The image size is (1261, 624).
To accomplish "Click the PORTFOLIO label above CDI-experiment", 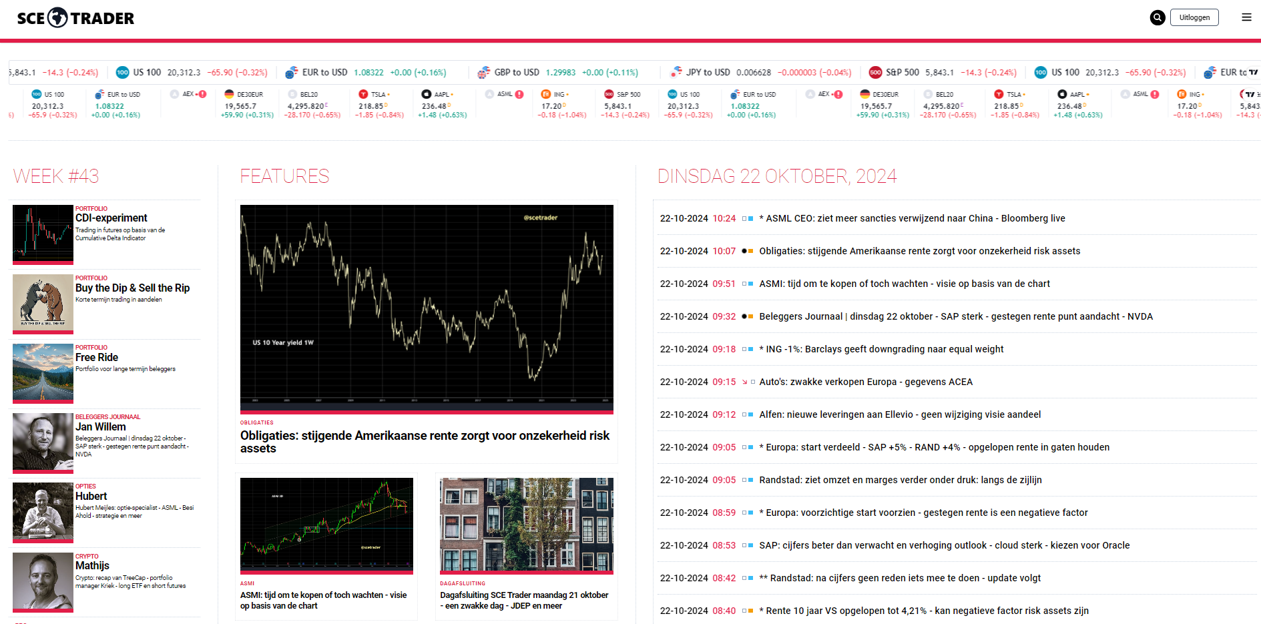I will tap(91, 209).
